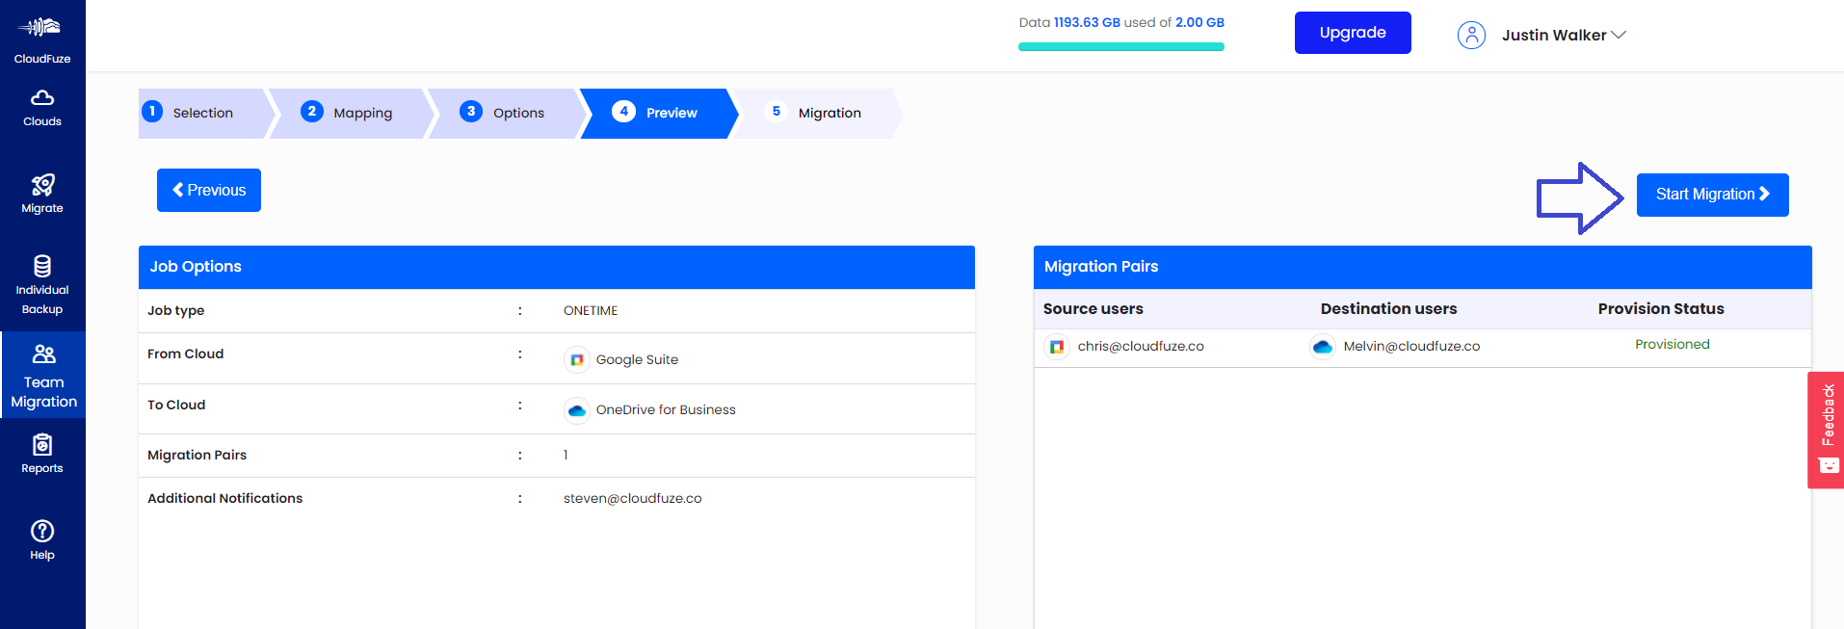Expand the Justin Walker account dropdown
The width and height of the screenshot is (1844, 629).
1563,35
